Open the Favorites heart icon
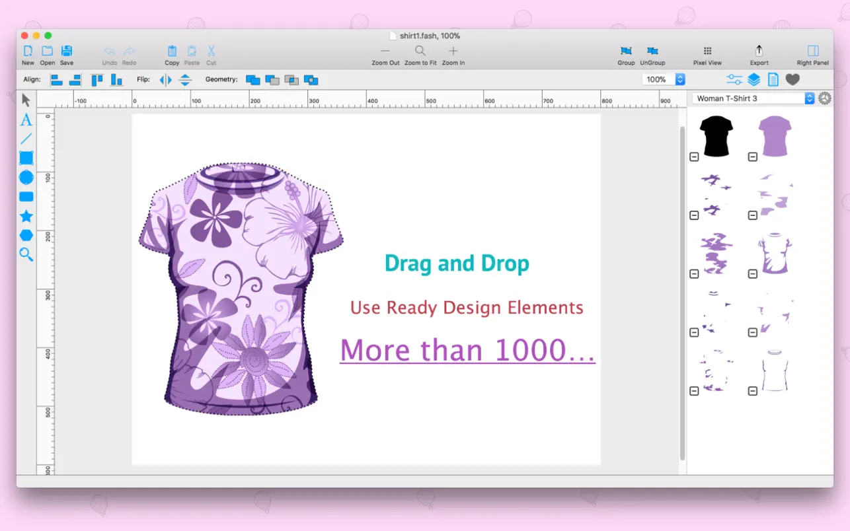Image resolution: width=850 pixels, height=531 pixels. click(x=792, y=79)
